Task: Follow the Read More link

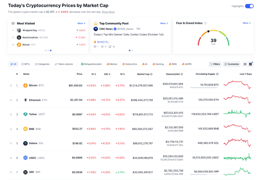Action: [x=108, y=12]
